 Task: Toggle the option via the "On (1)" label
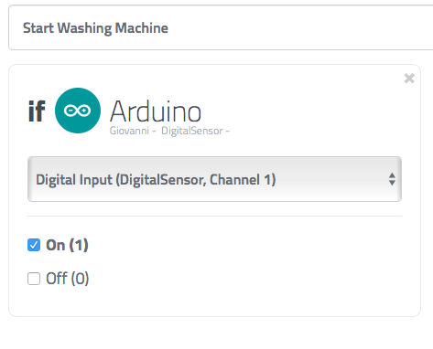pyautogui.click(x=67, y=245)
